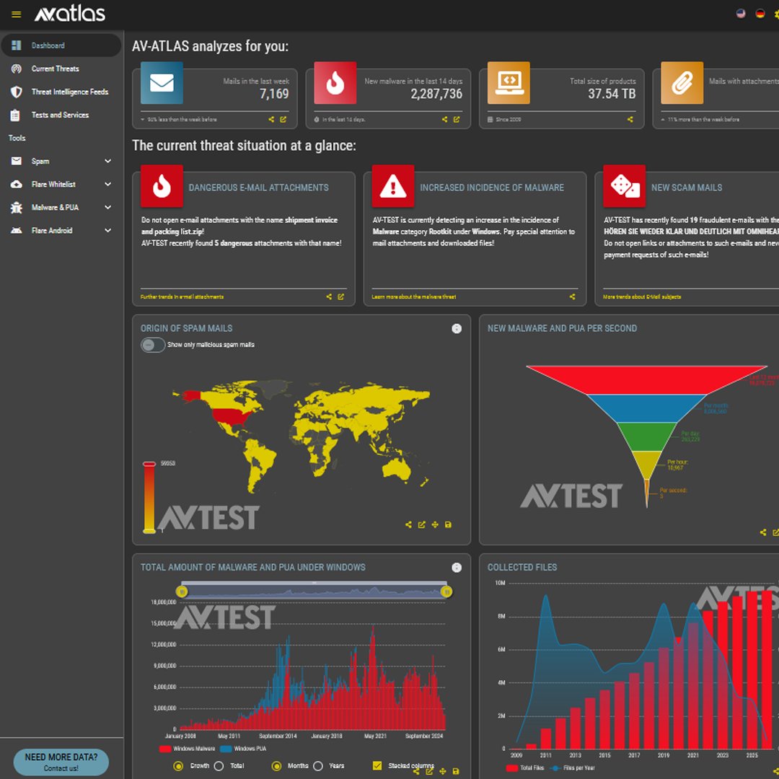Uncheck the Stacked columns checkbox
Image resolution: width=779 pixels, height=779 pixels.
click(x=377, y=765)
